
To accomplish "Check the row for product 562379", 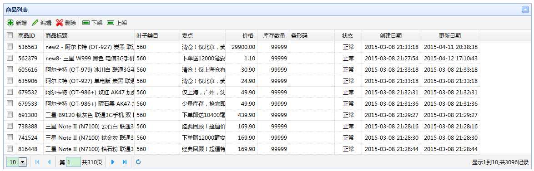I will 10,58.
